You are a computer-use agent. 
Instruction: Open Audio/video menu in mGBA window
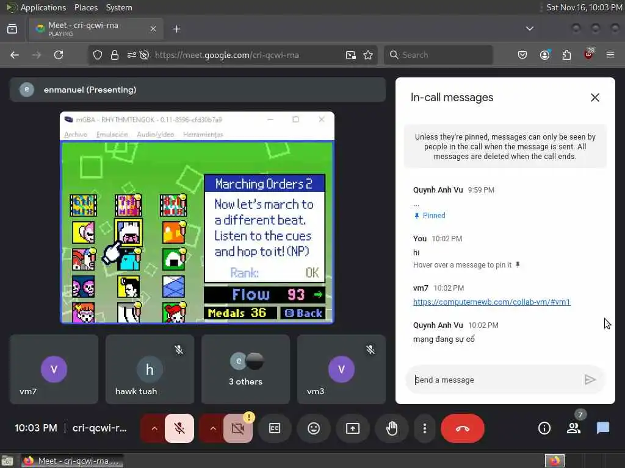click(156, 135)
